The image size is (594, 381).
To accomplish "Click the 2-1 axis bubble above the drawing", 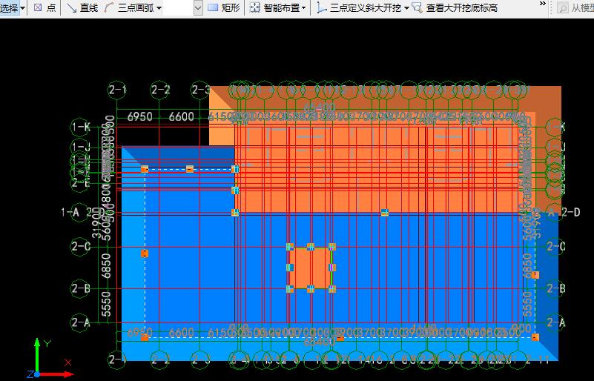I will 117,90.
